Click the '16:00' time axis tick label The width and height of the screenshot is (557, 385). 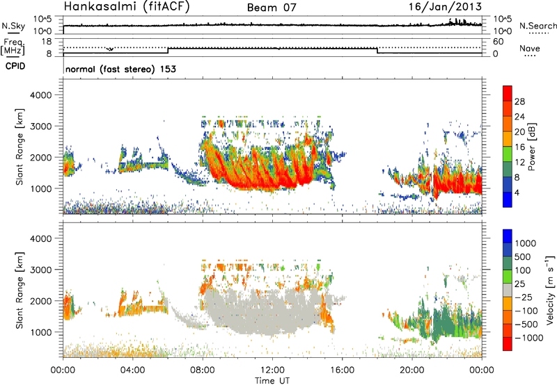[x=343, y=370]
